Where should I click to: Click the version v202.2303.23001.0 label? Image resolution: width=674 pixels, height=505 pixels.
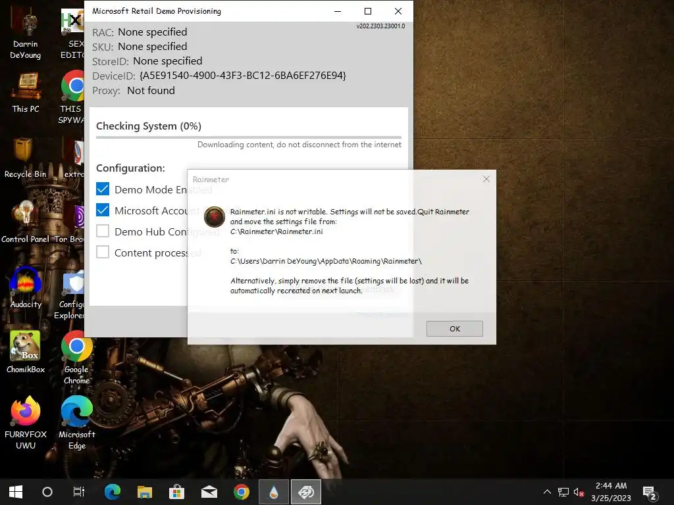tap(380, 26)
